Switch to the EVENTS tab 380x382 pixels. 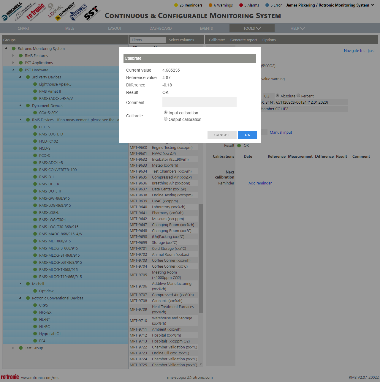[206, 28]
